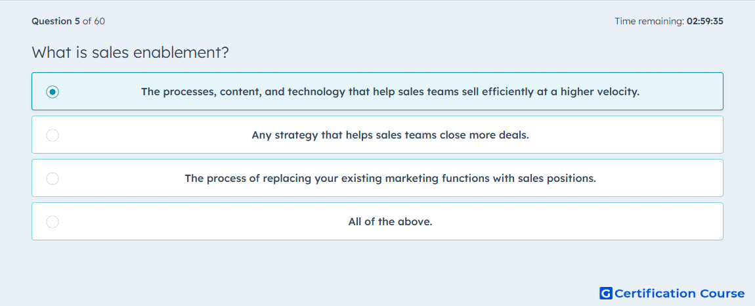Click the 'What is sales enablement?' heading
Viewport: 755px width, 306px height.
point(130,53)
